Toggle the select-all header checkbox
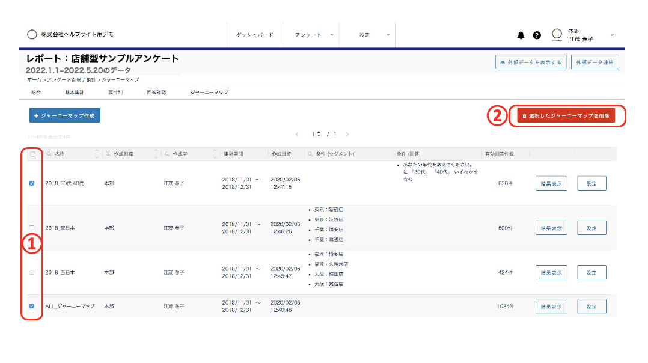648x363 pixels. [x=32, y=154]
